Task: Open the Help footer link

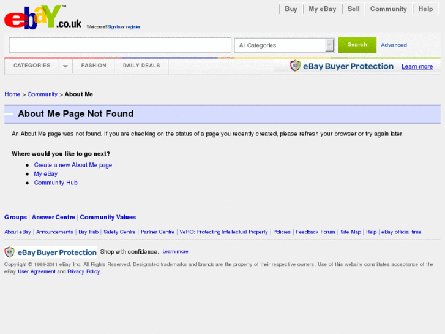Action: point(371,232)
